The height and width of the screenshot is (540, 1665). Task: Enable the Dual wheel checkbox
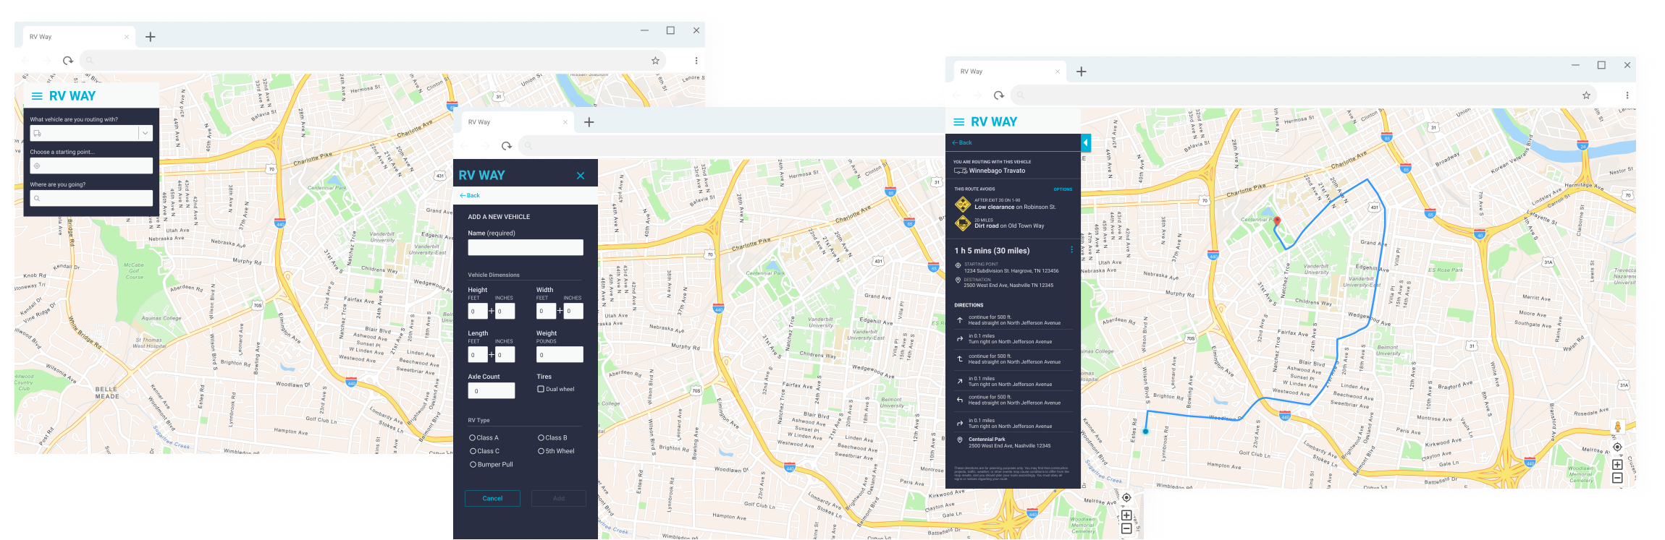[541, 389]
